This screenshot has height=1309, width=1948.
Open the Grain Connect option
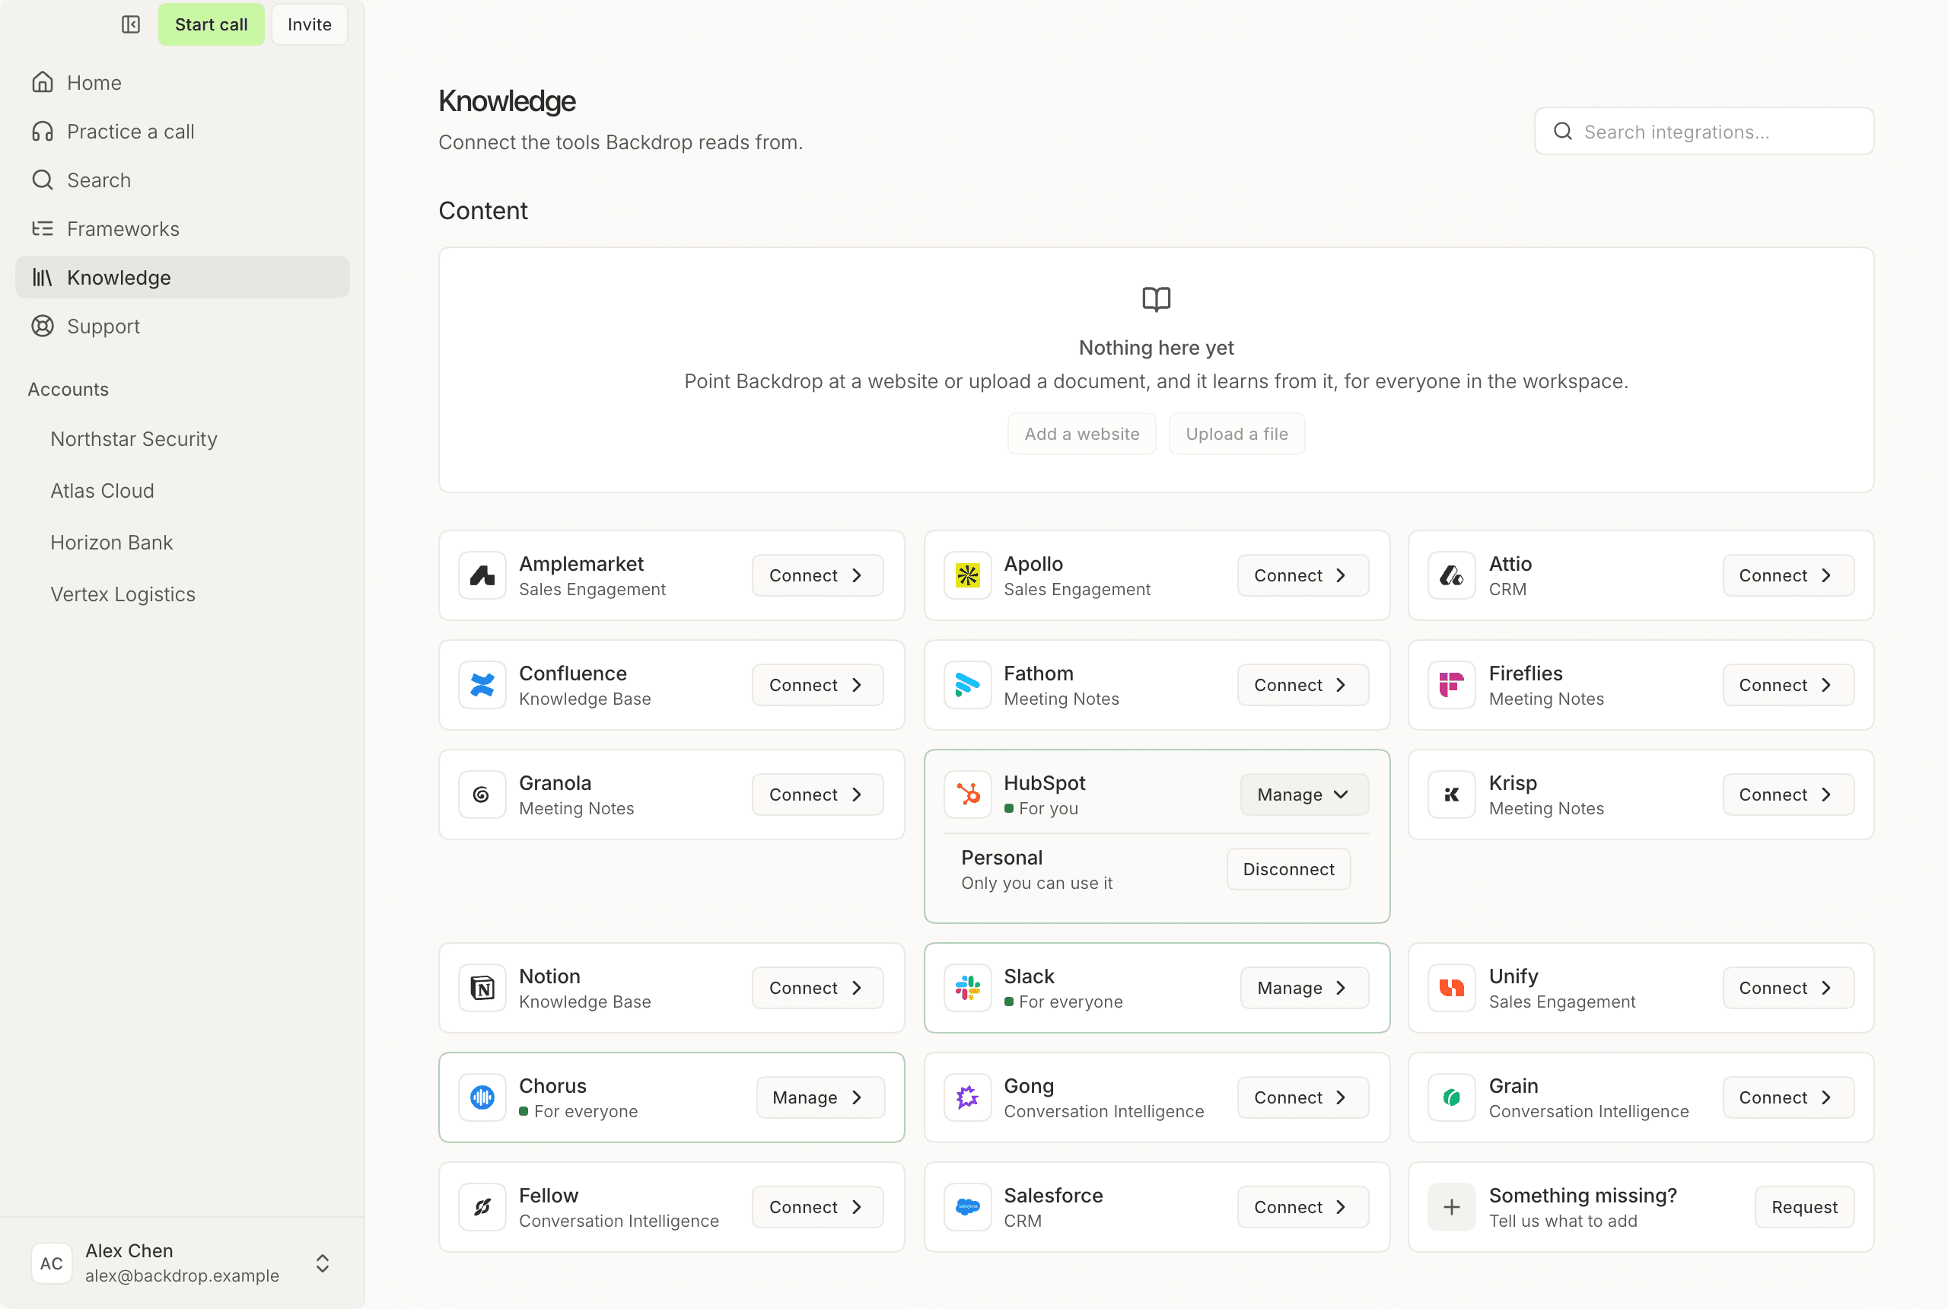pos(1787,1097)
